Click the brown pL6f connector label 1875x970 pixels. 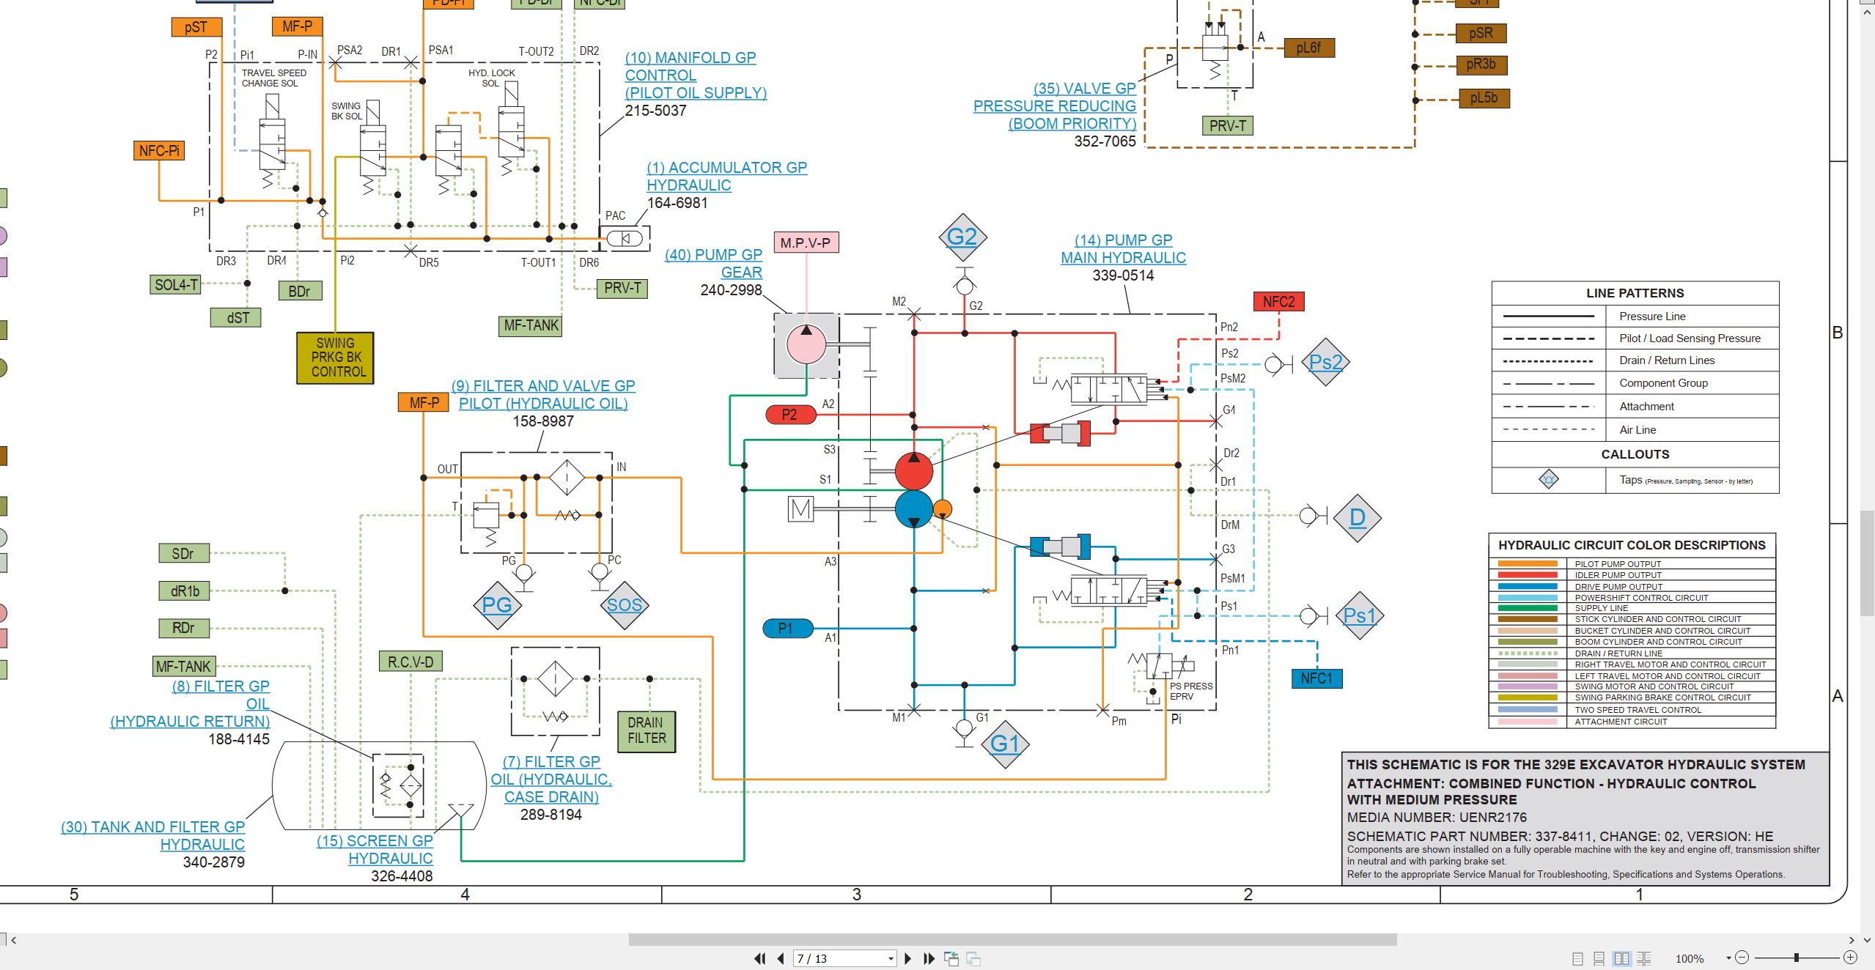coord(1309,48)
